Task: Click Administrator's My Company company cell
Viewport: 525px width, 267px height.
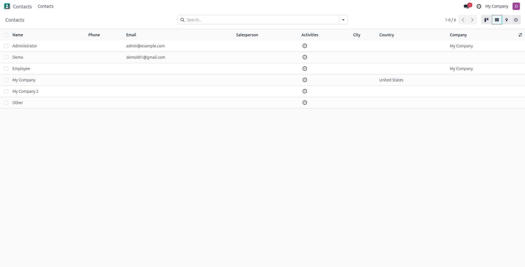Action: (x=461, y=46)
